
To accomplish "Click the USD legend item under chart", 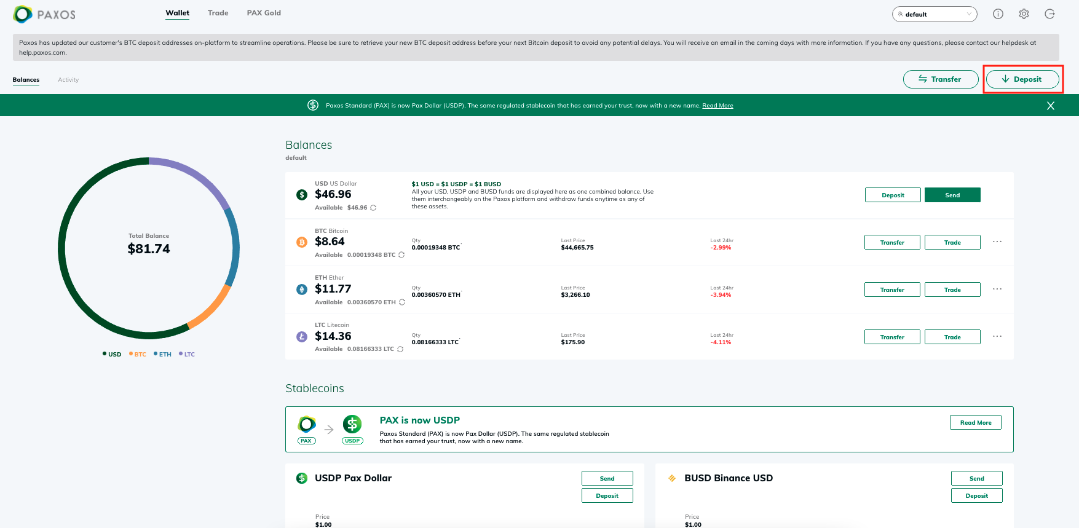I will [112, 354].
